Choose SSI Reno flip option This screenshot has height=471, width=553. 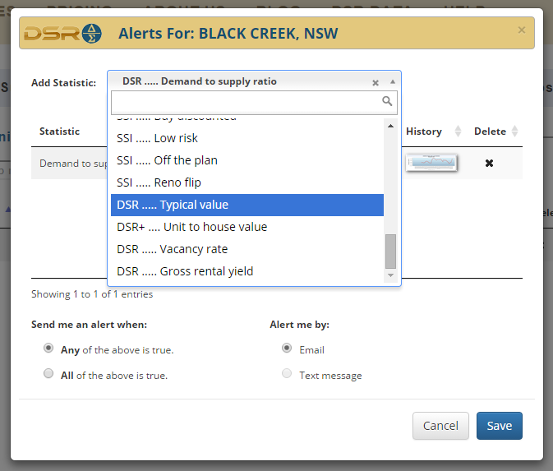click(x=247, y=182)
